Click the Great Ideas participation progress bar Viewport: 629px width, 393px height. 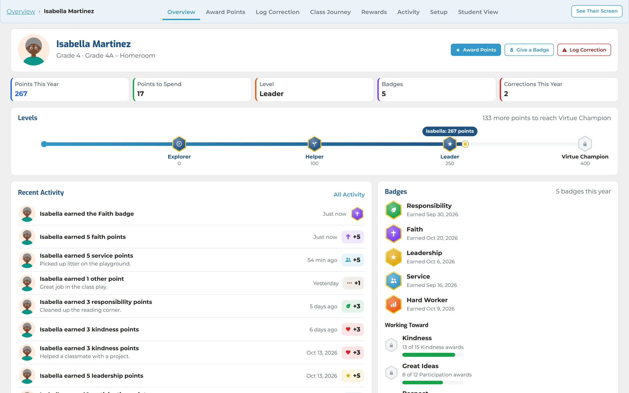click(x=433, y=383)
